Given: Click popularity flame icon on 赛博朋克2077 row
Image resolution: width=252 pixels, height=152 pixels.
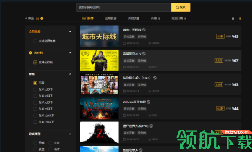Looking at the screenshot, I should 150,67.
